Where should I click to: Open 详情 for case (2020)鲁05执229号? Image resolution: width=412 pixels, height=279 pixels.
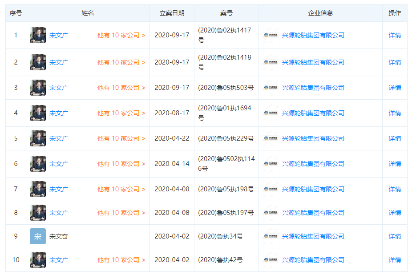pos(395,138)
